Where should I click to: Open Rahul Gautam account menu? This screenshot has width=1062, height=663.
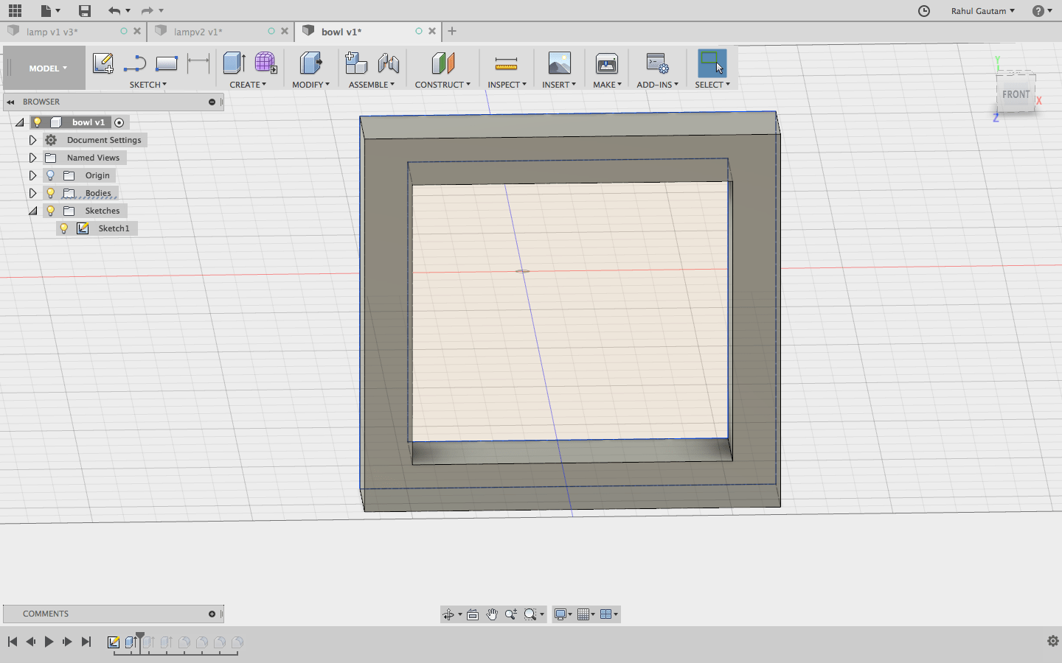click(x=982, y=10)
